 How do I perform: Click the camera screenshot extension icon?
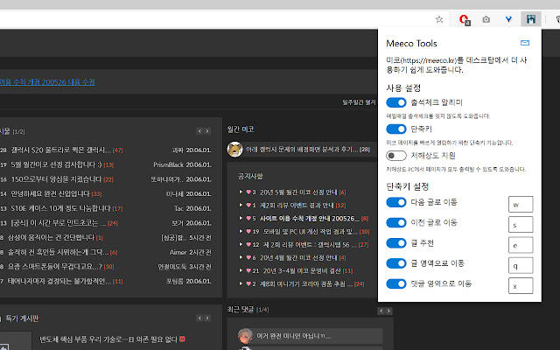486,19
